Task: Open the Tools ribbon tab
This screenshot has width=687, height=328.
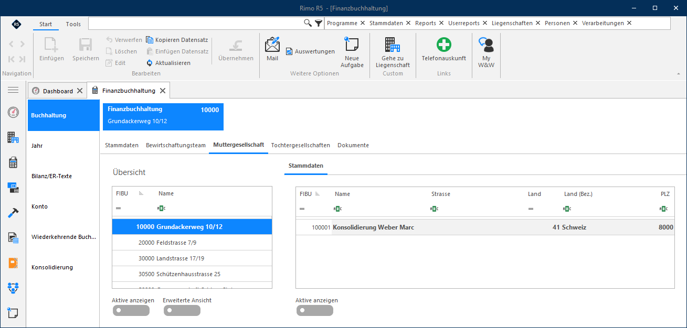Action: (x=73, y=24)
